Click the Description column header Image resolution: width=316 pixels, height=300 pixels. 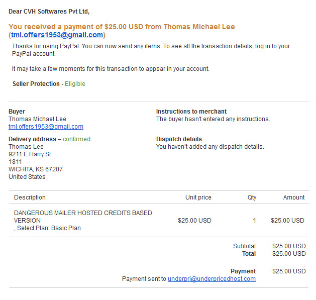tap(30, 197)
